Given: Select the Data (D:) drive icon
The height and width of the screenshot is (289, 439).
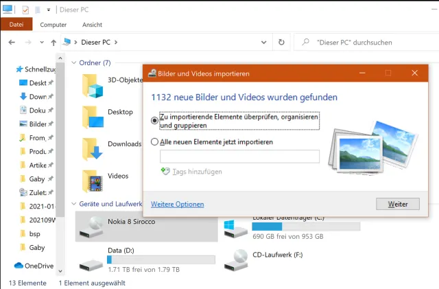Looking at the screenshot, I should tap(91, 265).
